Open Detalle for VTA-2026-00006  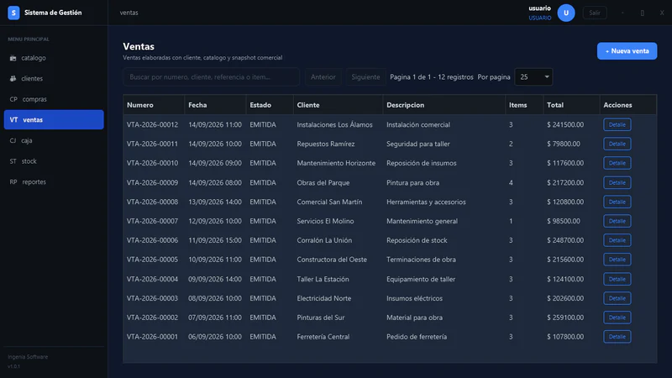(x=617, y=240)
